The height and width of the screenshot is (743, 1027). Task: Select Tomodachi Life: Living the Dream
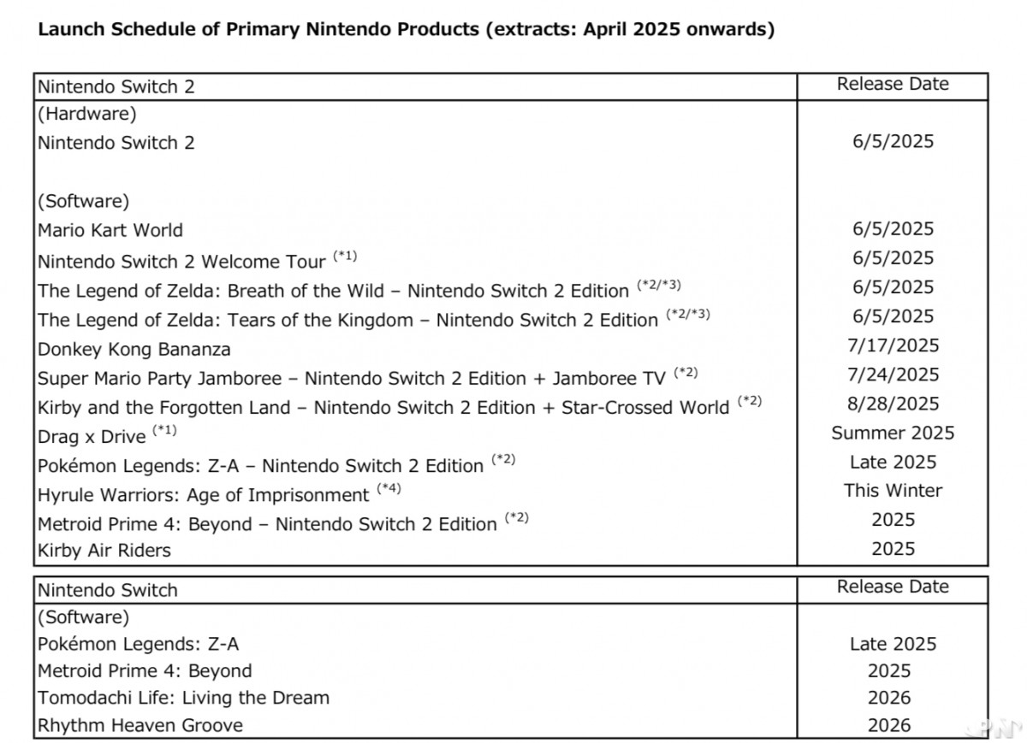[184, 698]
